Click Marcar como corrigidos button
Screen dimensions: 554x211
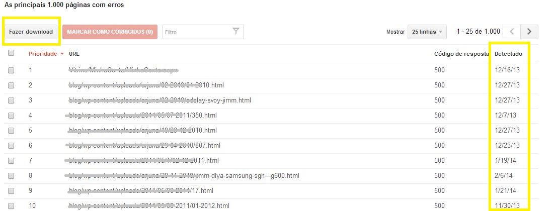click(110, 32)
